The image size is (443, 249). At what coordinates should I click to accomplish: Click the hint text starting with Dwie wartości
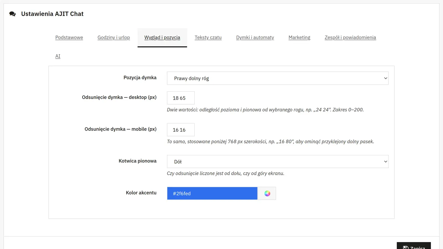tap(265, 110)
